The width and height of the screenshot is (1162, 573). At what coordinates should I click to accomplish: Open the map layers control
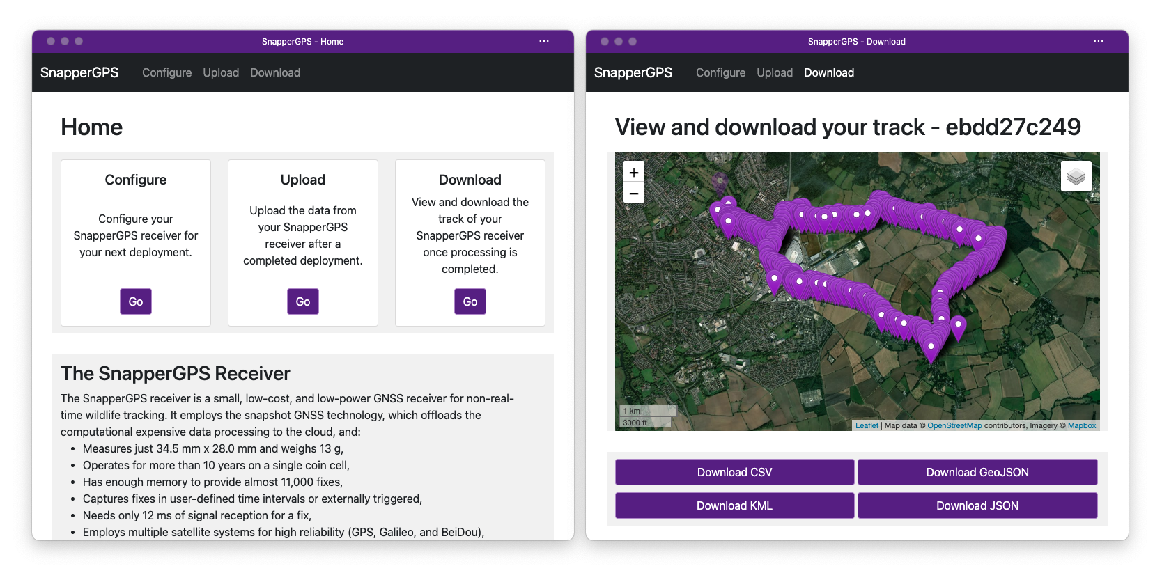click(x=1076, y=177)
